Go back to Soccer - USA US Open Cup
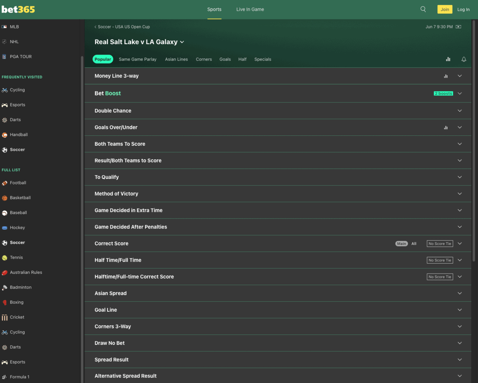Viewport: 478px width, 383px height. (x=122, y=27)
